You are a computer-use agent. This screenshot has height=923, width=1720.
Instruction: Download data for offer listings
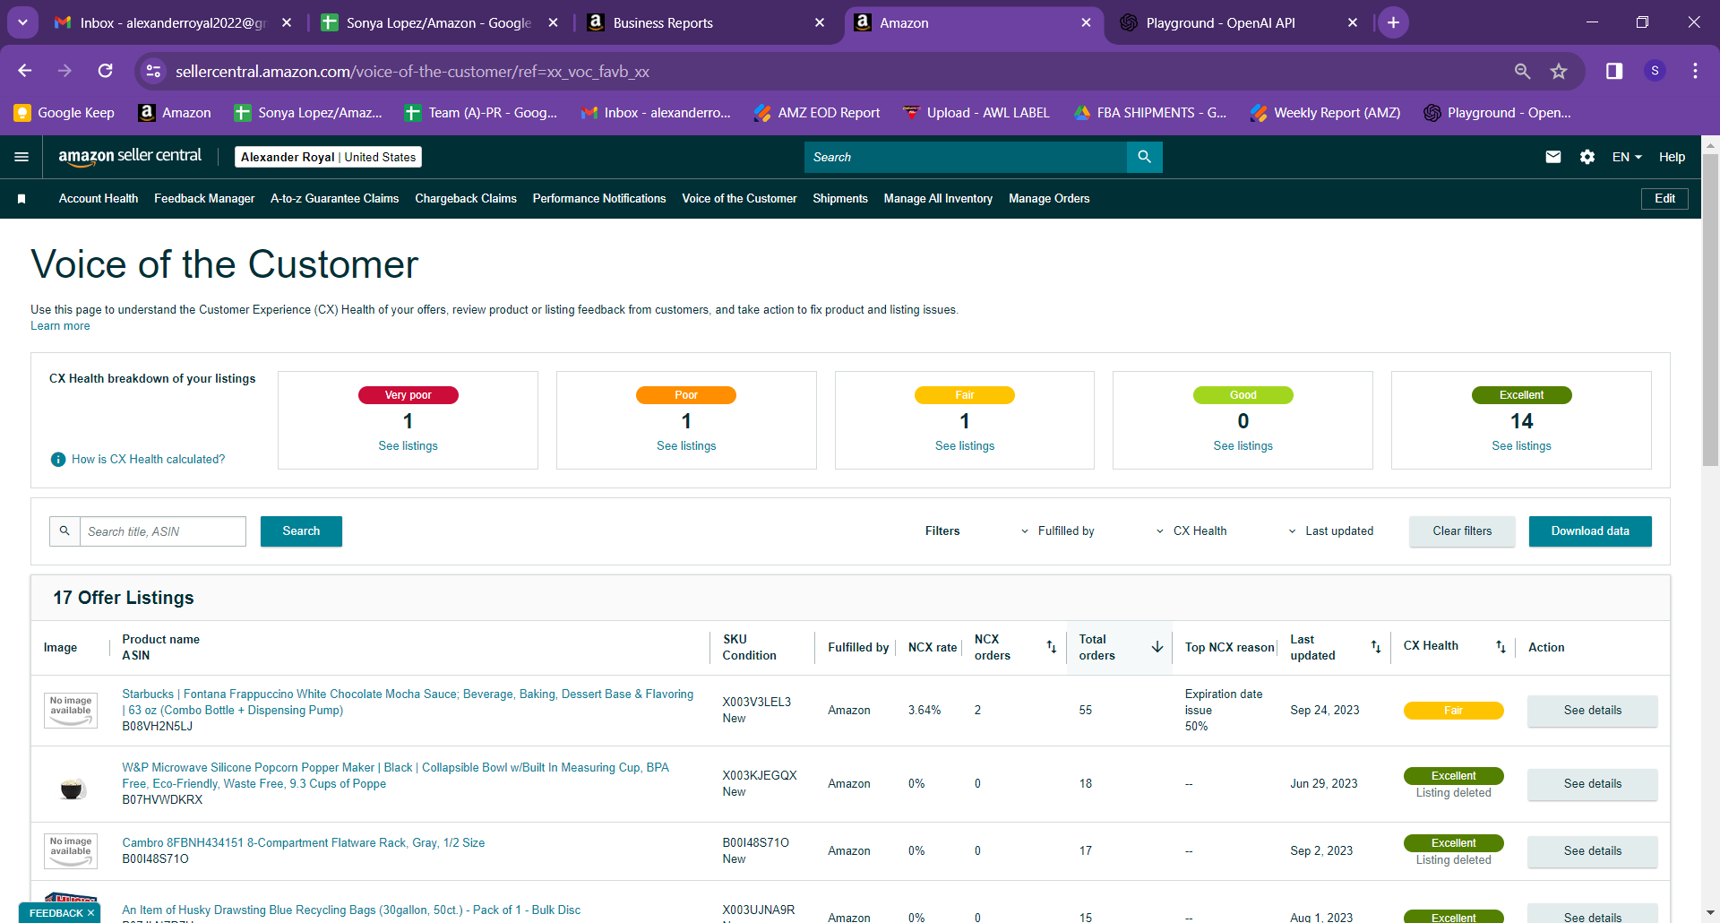[1590, 531]
